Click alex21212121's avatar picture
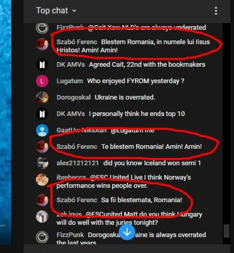 (42, 163)
